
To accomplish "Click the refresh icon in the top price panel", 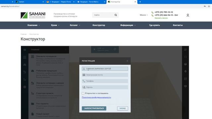I will pos(115,49).
